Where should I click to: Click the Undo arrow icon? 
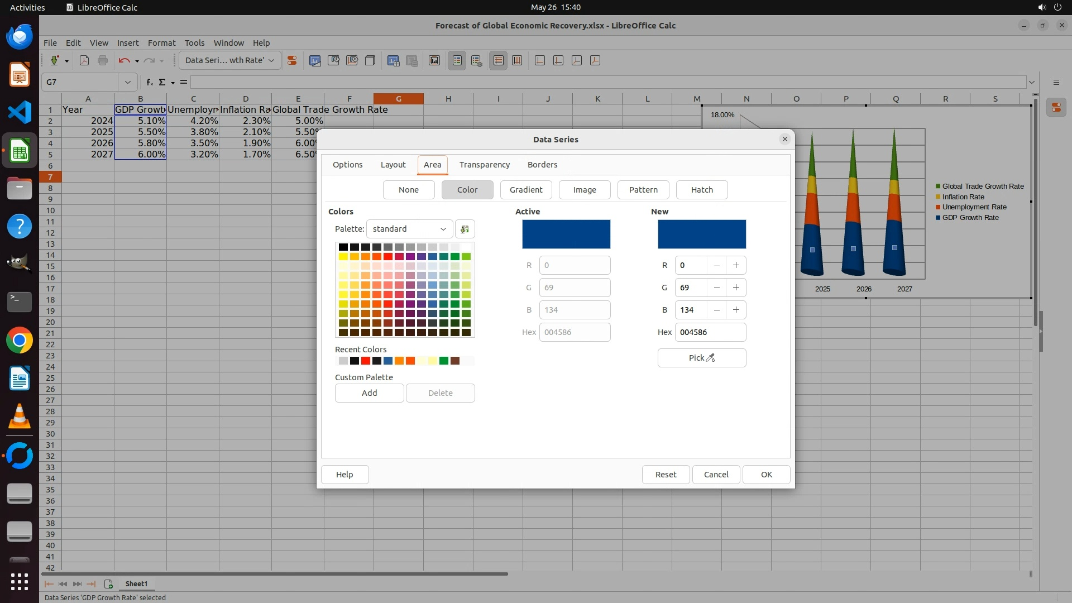pos(124,60)
